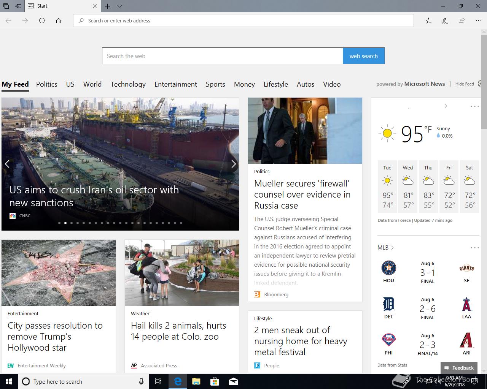Go to next carousel slide arrow
Screen dimensions: 487x389
[x=233, y=164]
